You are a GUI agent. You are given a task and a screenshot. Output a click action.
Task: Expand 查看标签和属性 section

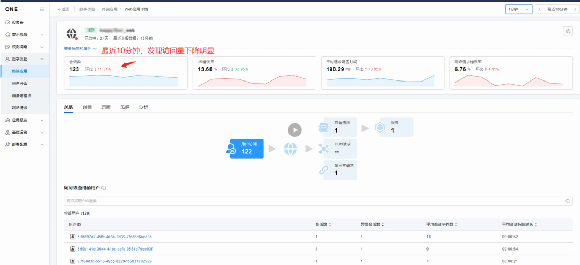point(80,49)
